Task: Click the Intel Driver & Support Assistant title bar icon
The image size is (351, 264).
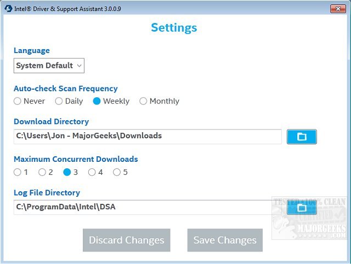Action: (x=8, y=9)
